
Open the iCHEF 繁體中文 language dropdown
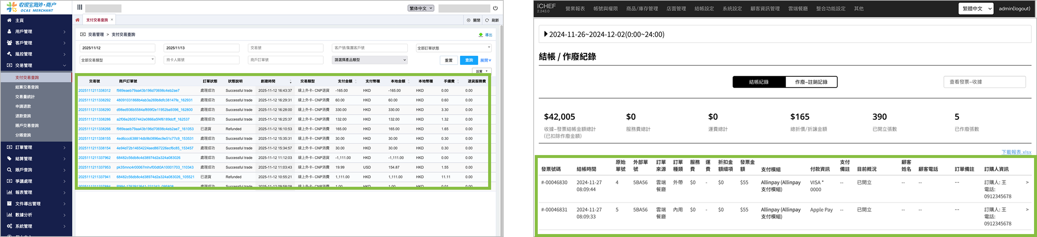coord(976,8)
